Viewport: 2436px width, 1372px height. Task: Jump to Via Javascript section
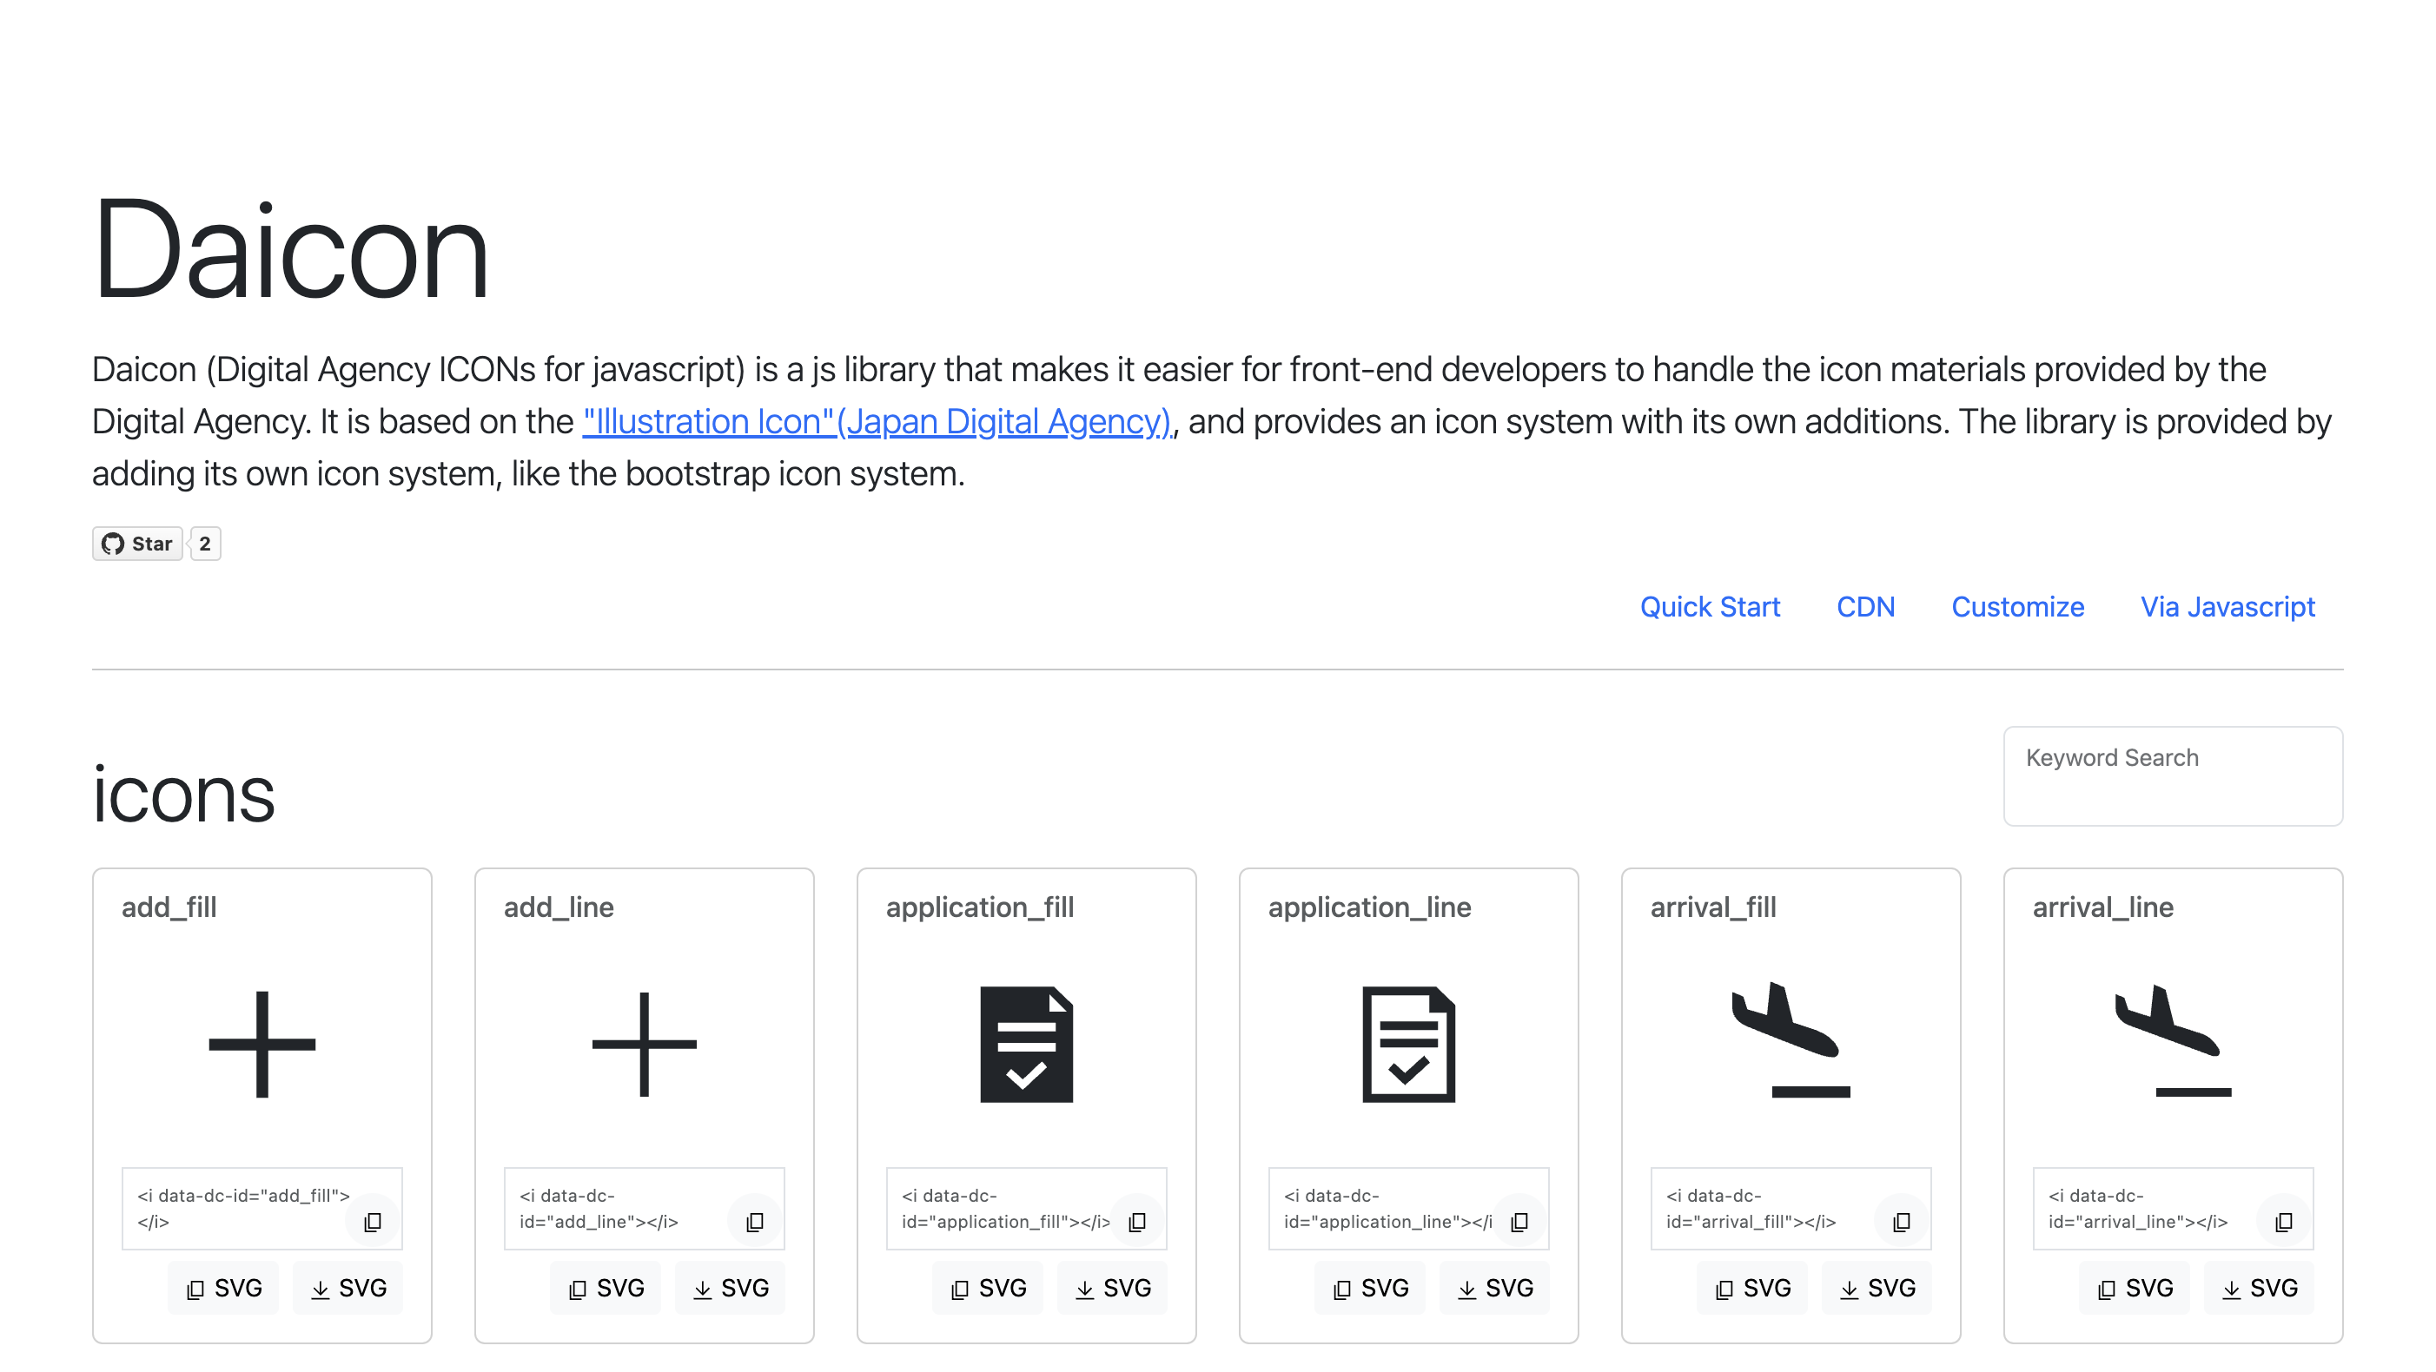click(2227, 607)
